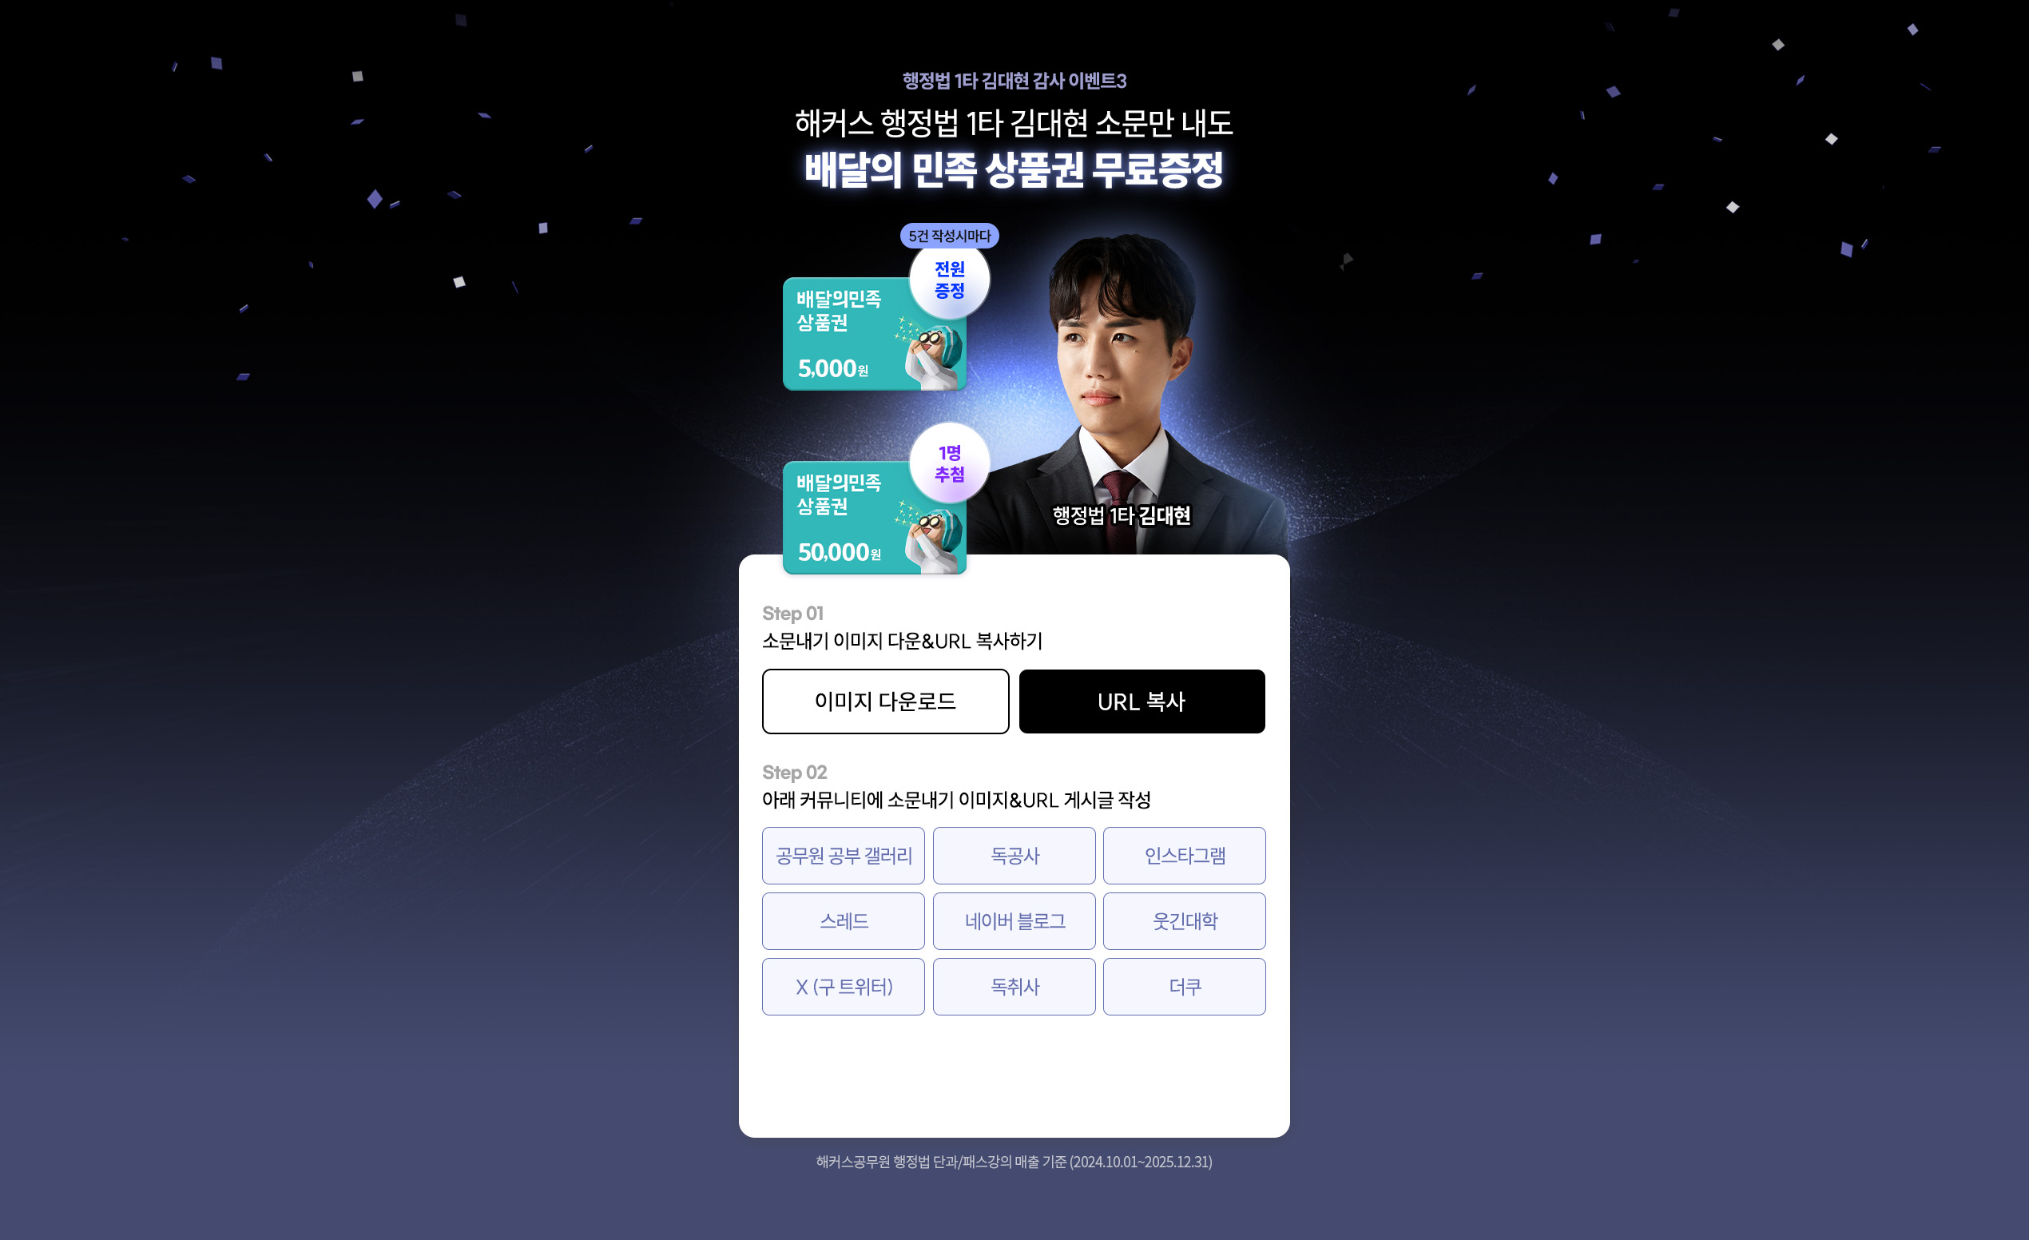Click the URL 복사 button
The height and width of the screenshot is (1240, 2029).
click(1142, 701)
